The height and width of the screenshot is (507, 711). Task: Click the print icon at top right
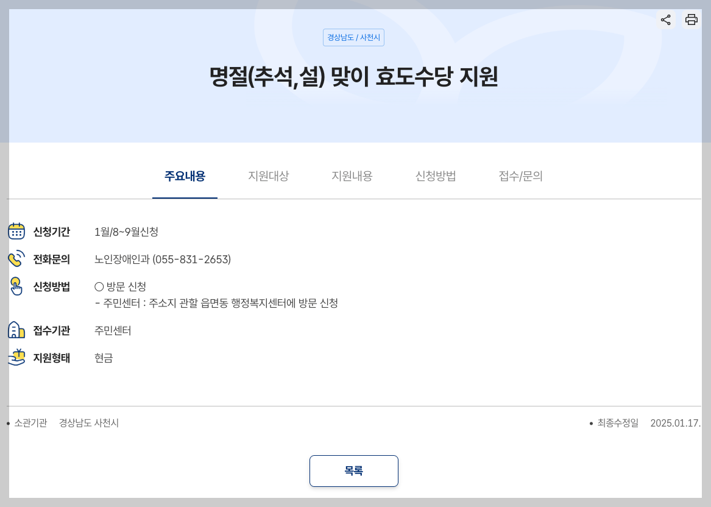coord(691,19)
